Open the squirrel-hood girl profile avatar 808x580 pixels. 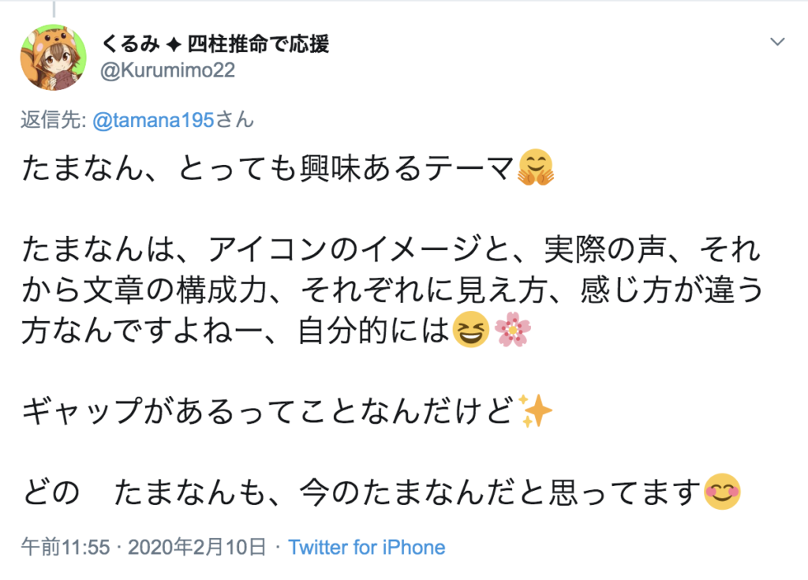pyautogui.click(x=53, y=58)
